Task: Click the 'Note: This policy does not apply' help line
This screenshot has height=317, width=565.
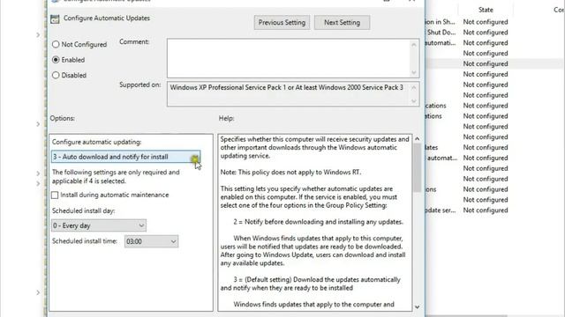Action: (290, 173)
